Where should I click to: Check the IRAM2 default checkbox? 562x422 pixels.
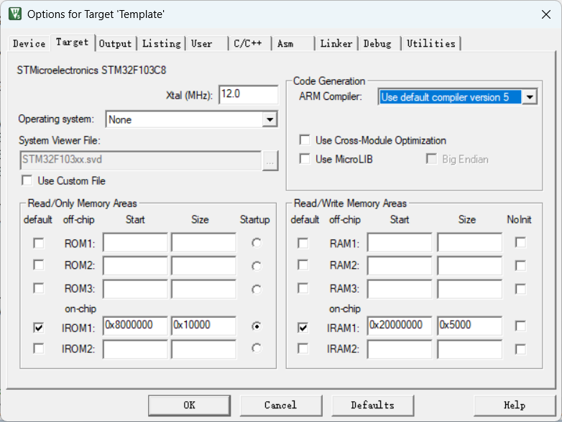303,349
